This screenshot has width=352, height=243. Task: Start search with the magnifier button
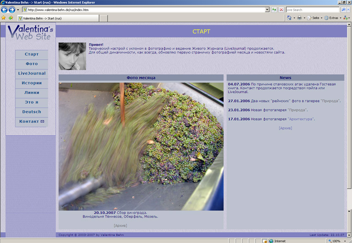click(x=343, y=10)
